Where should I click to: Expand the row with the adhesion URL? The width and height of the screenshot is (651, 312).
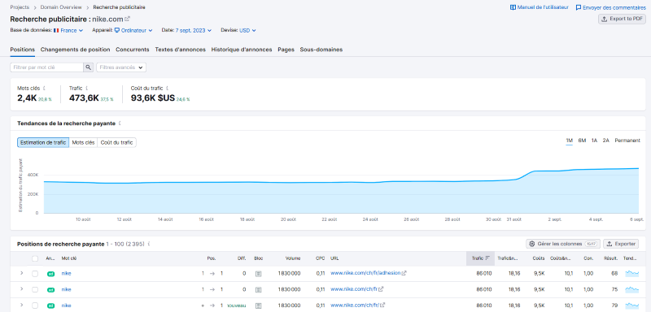pyautogui.click(x=22, y=273)
